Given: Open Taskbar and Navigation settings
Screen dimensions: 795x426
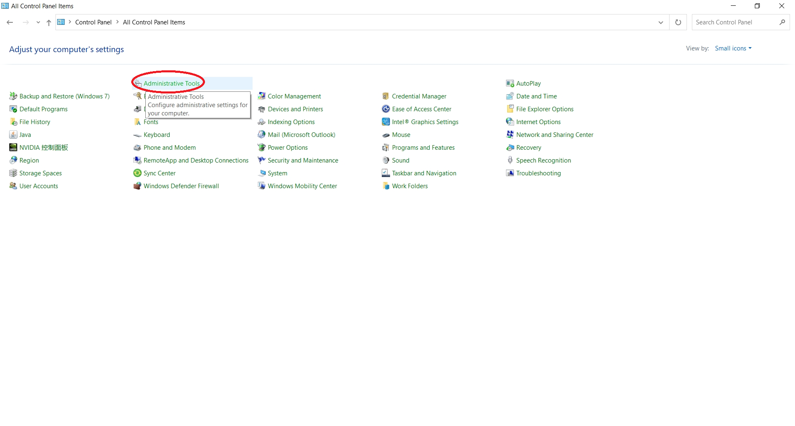Looking at the screenshot, I should pyautogui.click(x=424, y=173).
